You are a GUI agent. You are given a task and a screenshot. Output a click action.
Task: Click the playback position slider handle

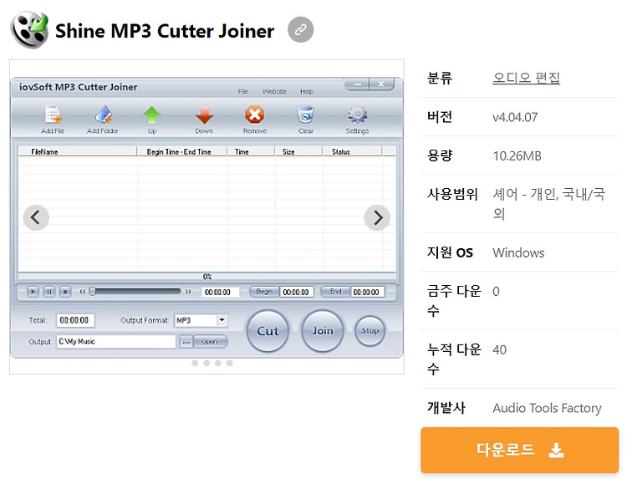[x=92, y=291]
